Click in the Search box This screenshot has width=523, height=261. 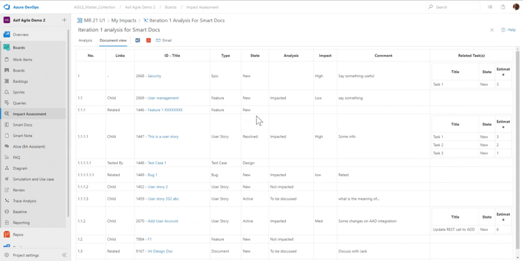pos(453,7)
